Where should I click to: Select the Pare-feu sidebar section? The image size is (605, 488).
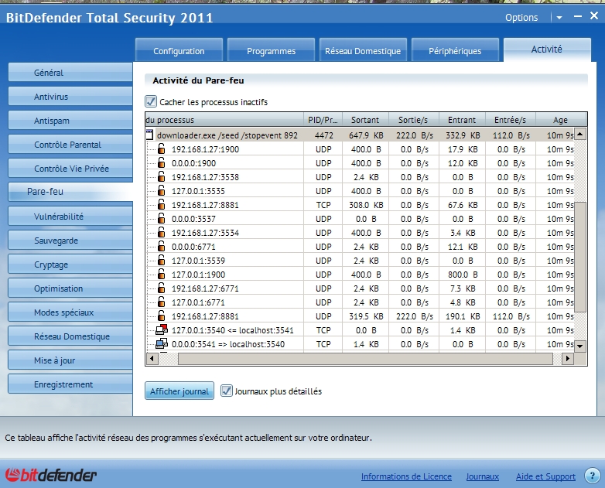pos(70,191)
